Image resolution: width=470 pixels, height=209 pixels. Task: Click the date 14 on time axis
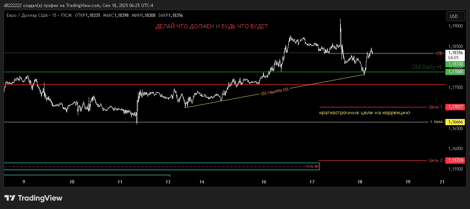(x=201, y=182)
